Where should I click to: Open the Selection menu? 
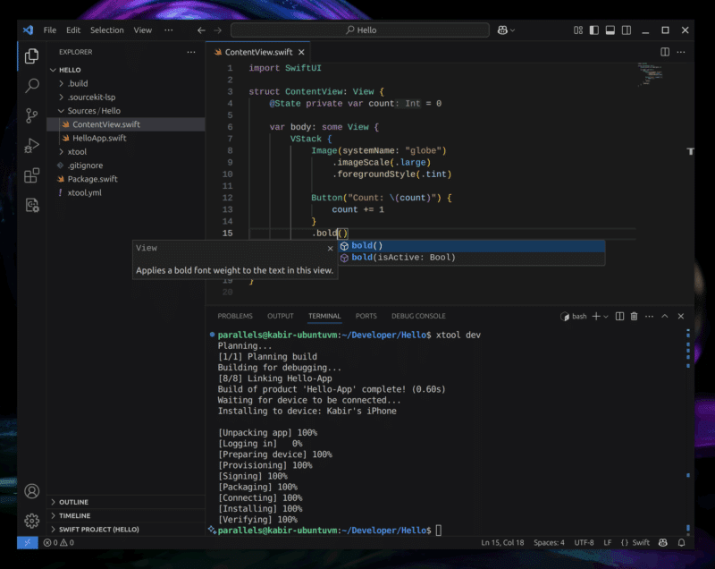(106, 30)
